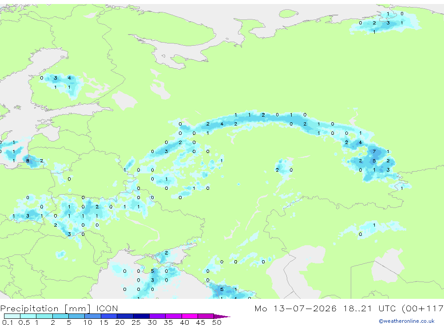Click the precipitation value '8' on map
The image size is (444, 325).
pos(28,161)
